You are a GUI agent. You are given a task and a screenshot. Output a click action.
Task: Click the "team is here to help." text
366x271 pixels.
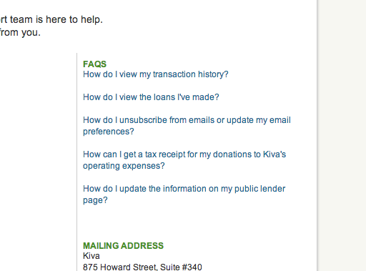tap(56, 19)
